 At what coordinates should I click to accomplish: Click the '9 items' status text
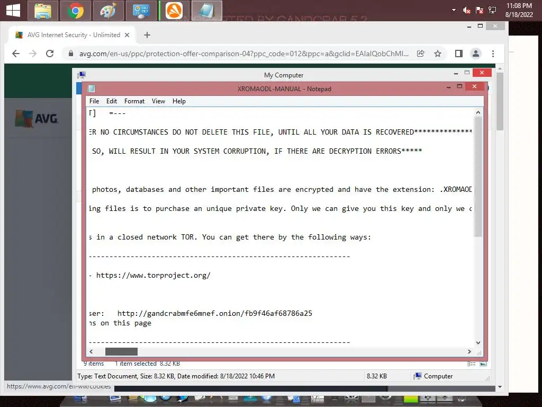94,364
